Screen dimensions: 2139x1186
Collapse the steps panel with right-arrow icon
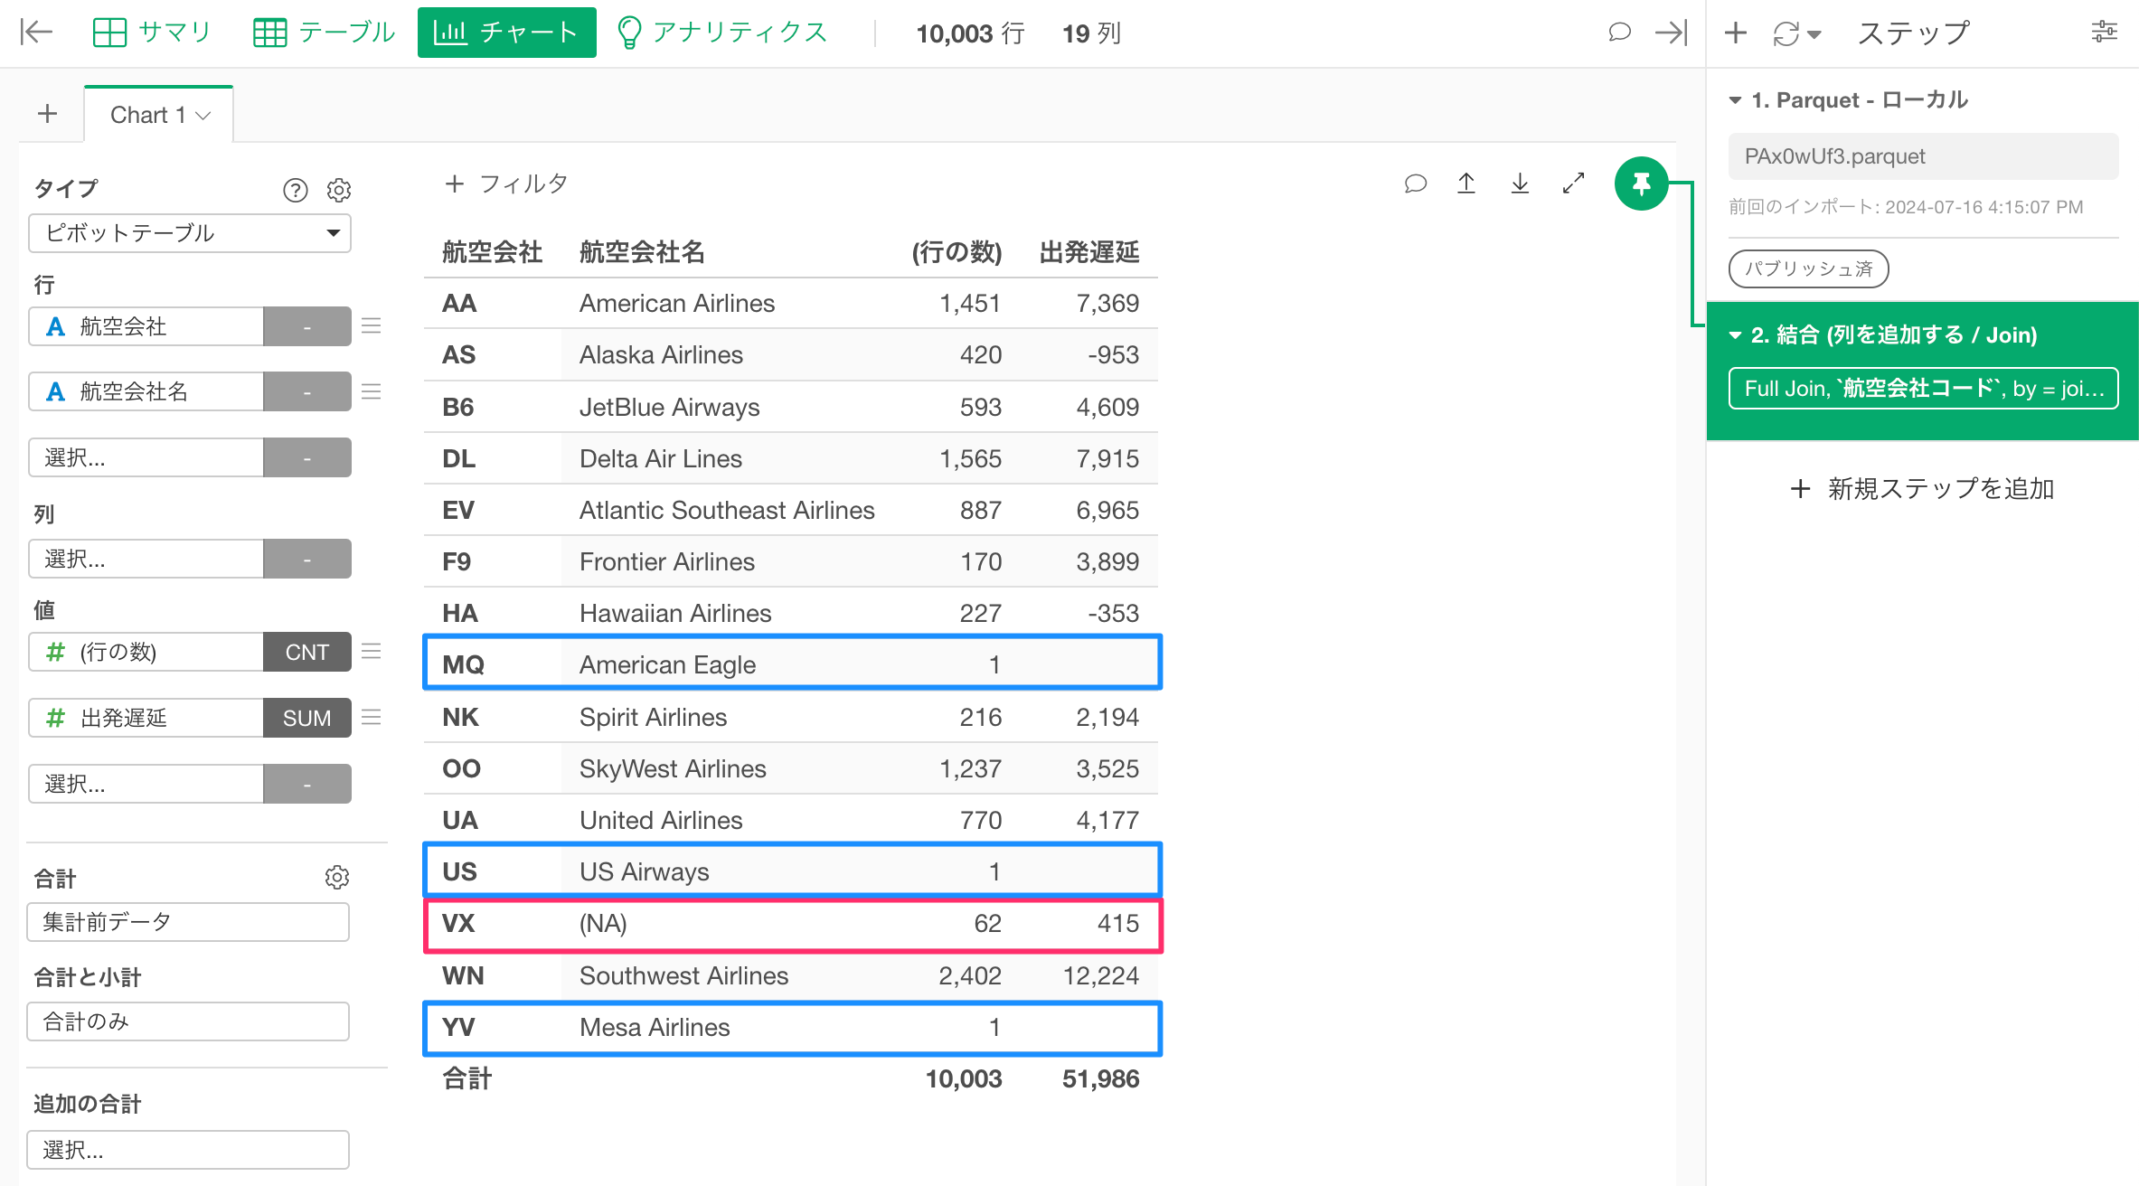pyautogui.click(x=1671, y=33)
